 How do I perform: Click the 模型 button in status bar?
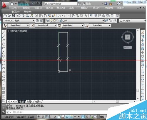tap(102, 116)
